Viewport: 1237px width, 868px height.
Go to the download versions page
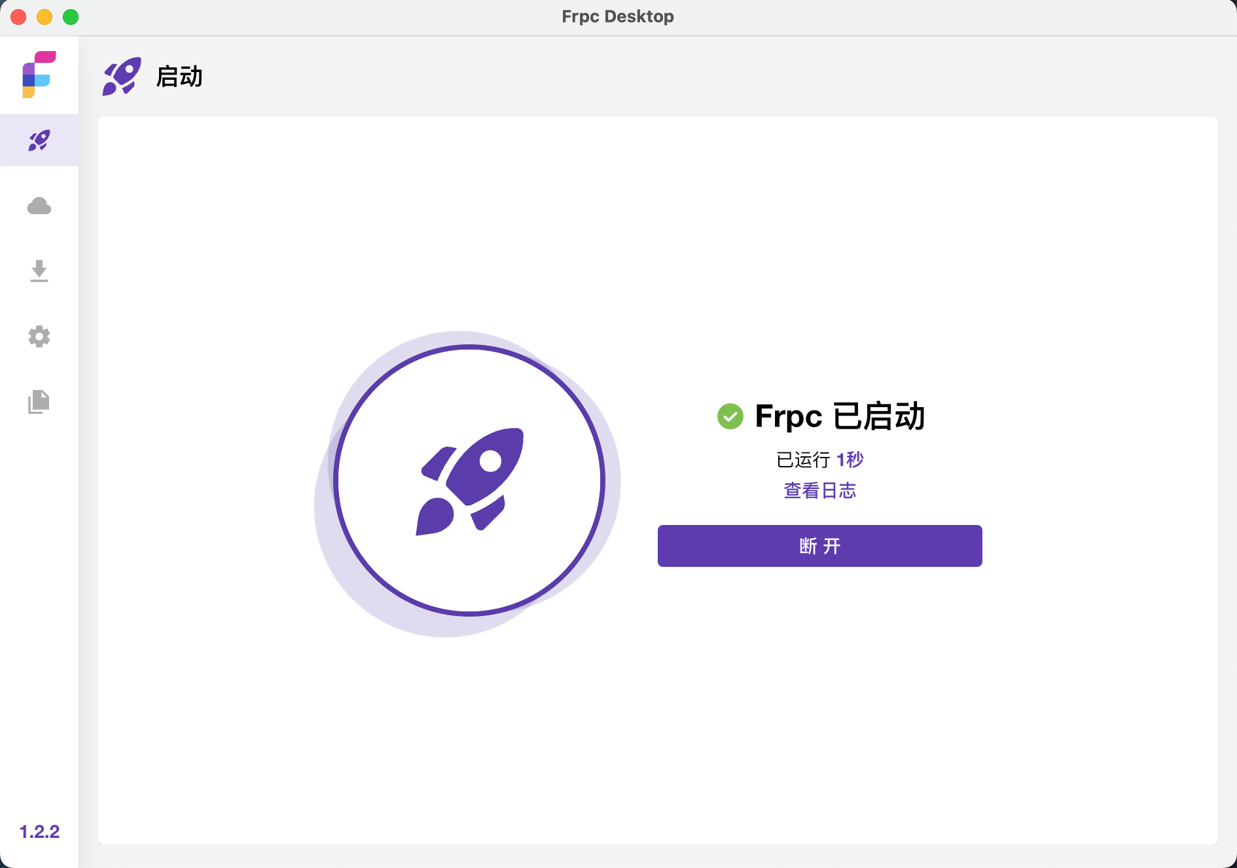click(39, 271)
